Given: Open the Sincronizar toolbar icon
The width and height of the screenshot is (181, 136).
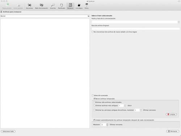Looking at the screenshot, I should 29,5.
